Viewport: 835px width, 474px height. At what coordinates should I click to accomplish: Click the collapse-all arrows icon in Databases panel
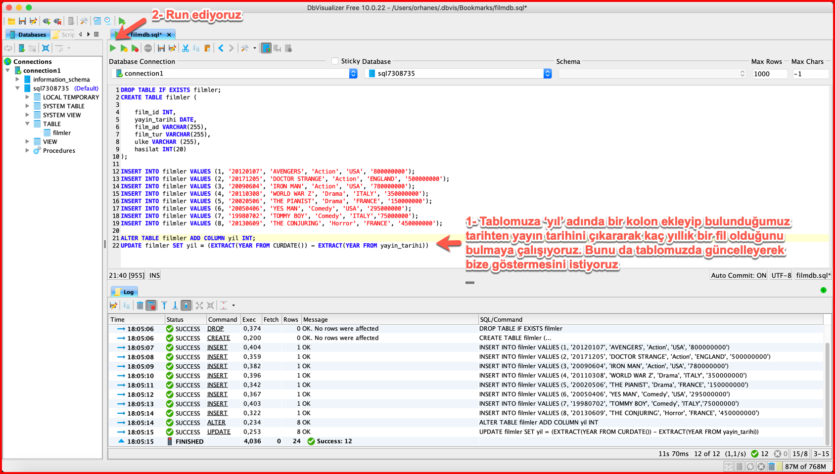(46, 48)
